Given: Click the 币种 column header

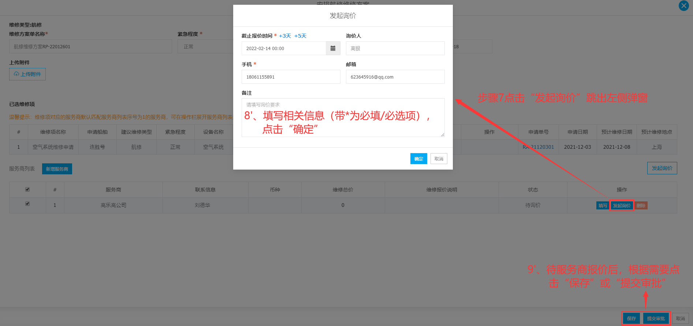Looking at the screenshot, I should click(275, 190).
